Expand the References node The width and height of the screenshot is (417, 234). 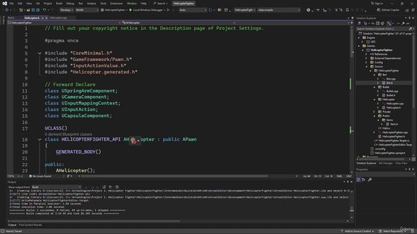(366, 55)
